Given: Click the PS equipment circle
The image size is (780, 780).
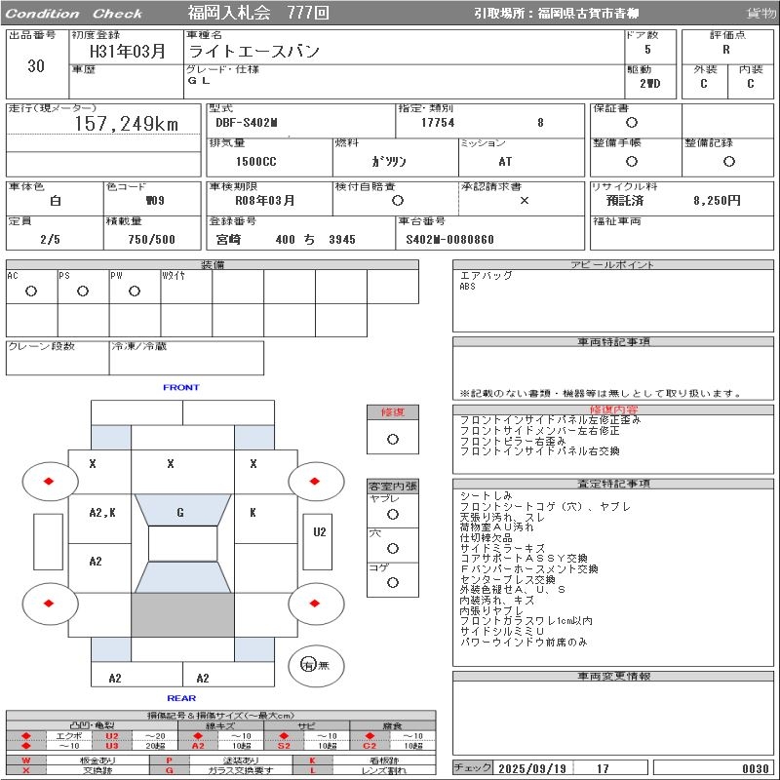Looking at the screenshot, I should [x=83, y=291].
